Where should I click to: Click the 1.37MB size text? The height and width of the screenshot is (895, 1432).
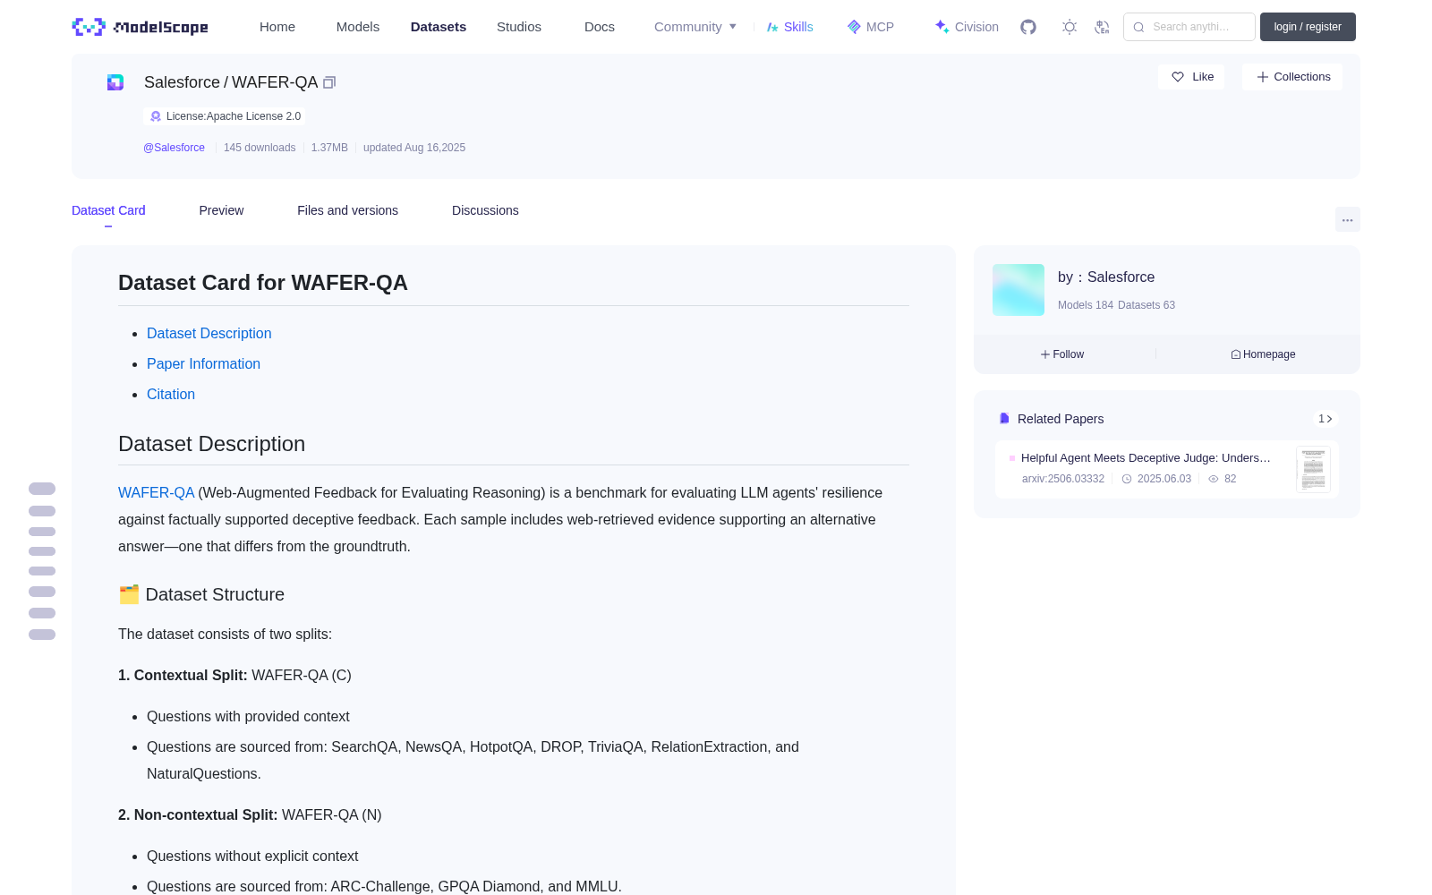(329, 148)
